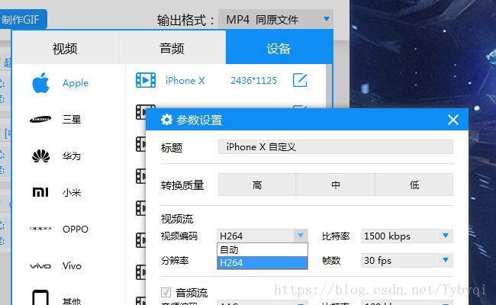Close the 参数设置 dialog
Image resolution: width=496 pixels, height=305 pixels.
453,120
